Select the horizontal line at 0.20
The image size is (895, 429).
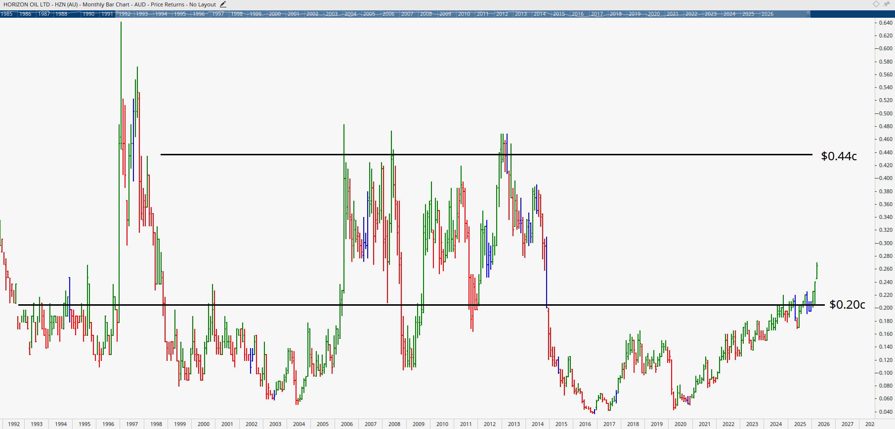(x=422, y=305)
